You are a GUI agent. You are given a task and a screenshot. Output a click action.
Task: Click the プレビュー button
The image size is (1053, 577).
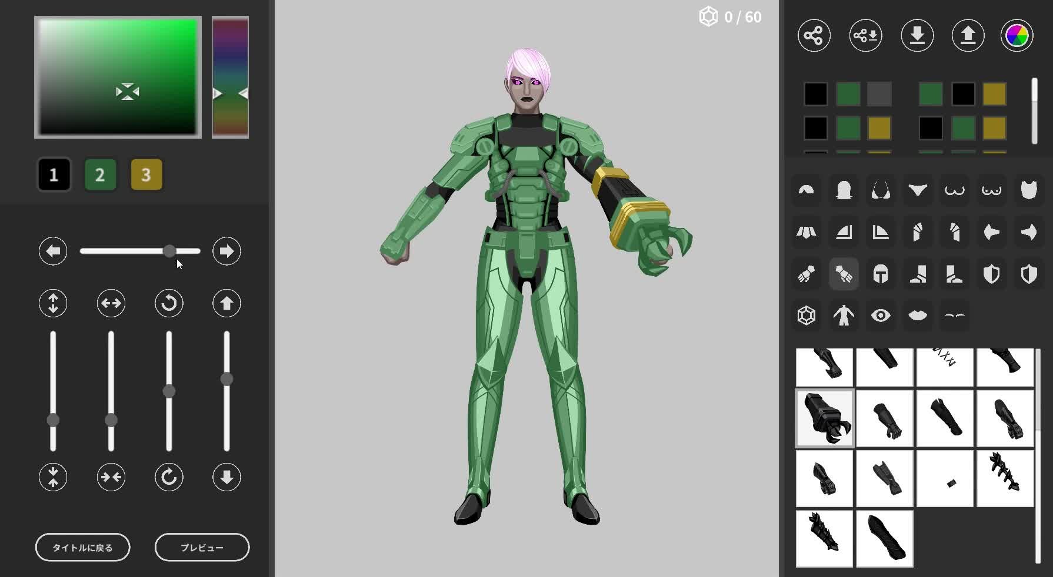pos(202,547)
